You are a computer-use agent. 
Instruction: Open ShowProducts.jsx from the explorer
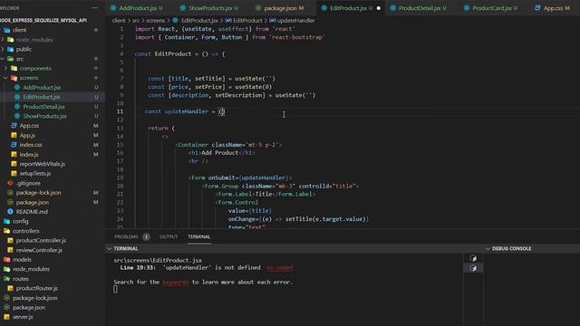pos(44,116)
